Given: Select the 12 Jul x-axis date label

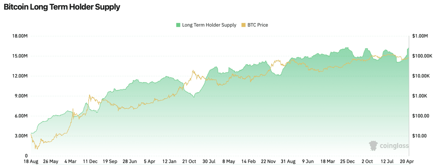Looking at the screenshot, I should tap(386, 161).
